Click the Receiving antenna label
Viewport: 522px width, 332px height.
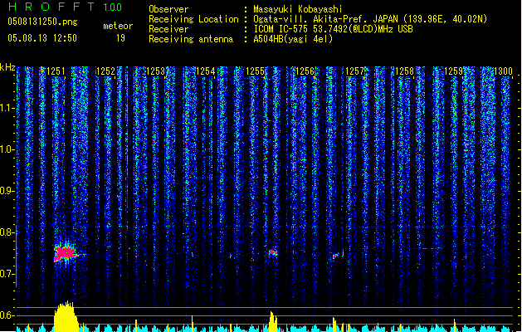[191, 39]
